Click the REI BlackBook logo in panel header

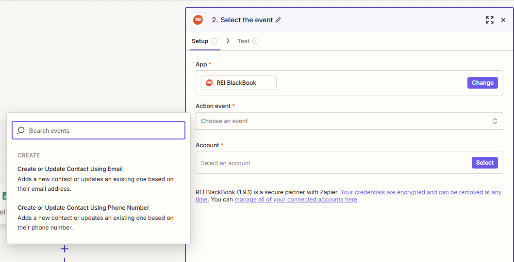pos(198,20)
